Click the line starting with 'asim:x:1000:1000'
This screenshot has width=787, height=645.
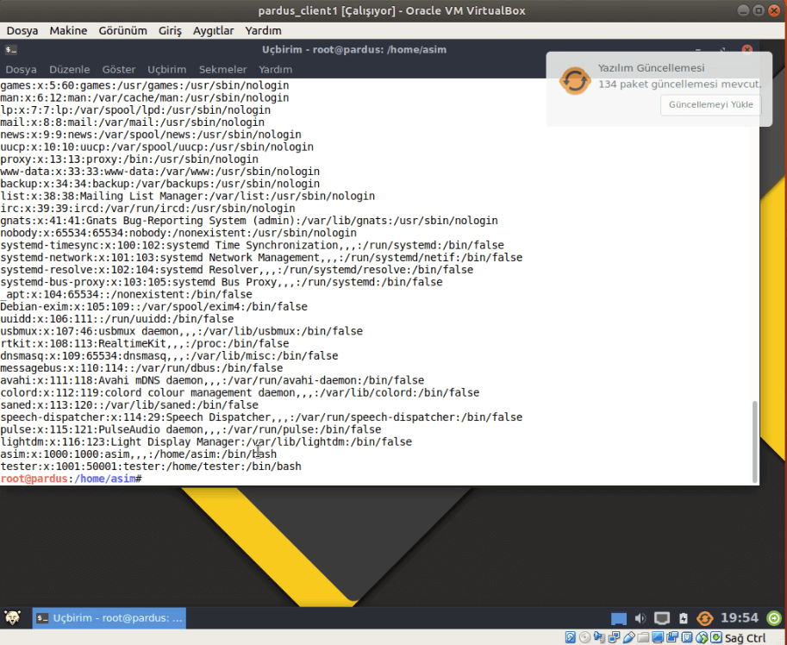pos(139,454)
